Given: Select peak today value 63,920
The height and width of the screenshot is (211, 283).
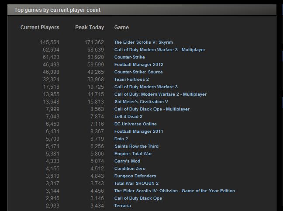Looking at the screenshot, I should 96,57.
